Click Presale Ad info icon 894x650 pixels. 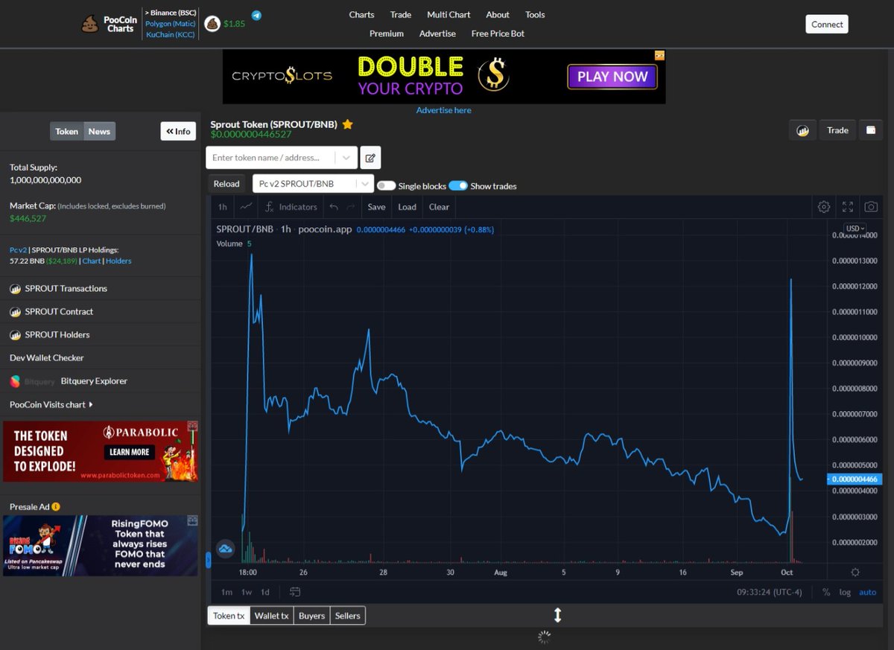coord(56,507)
